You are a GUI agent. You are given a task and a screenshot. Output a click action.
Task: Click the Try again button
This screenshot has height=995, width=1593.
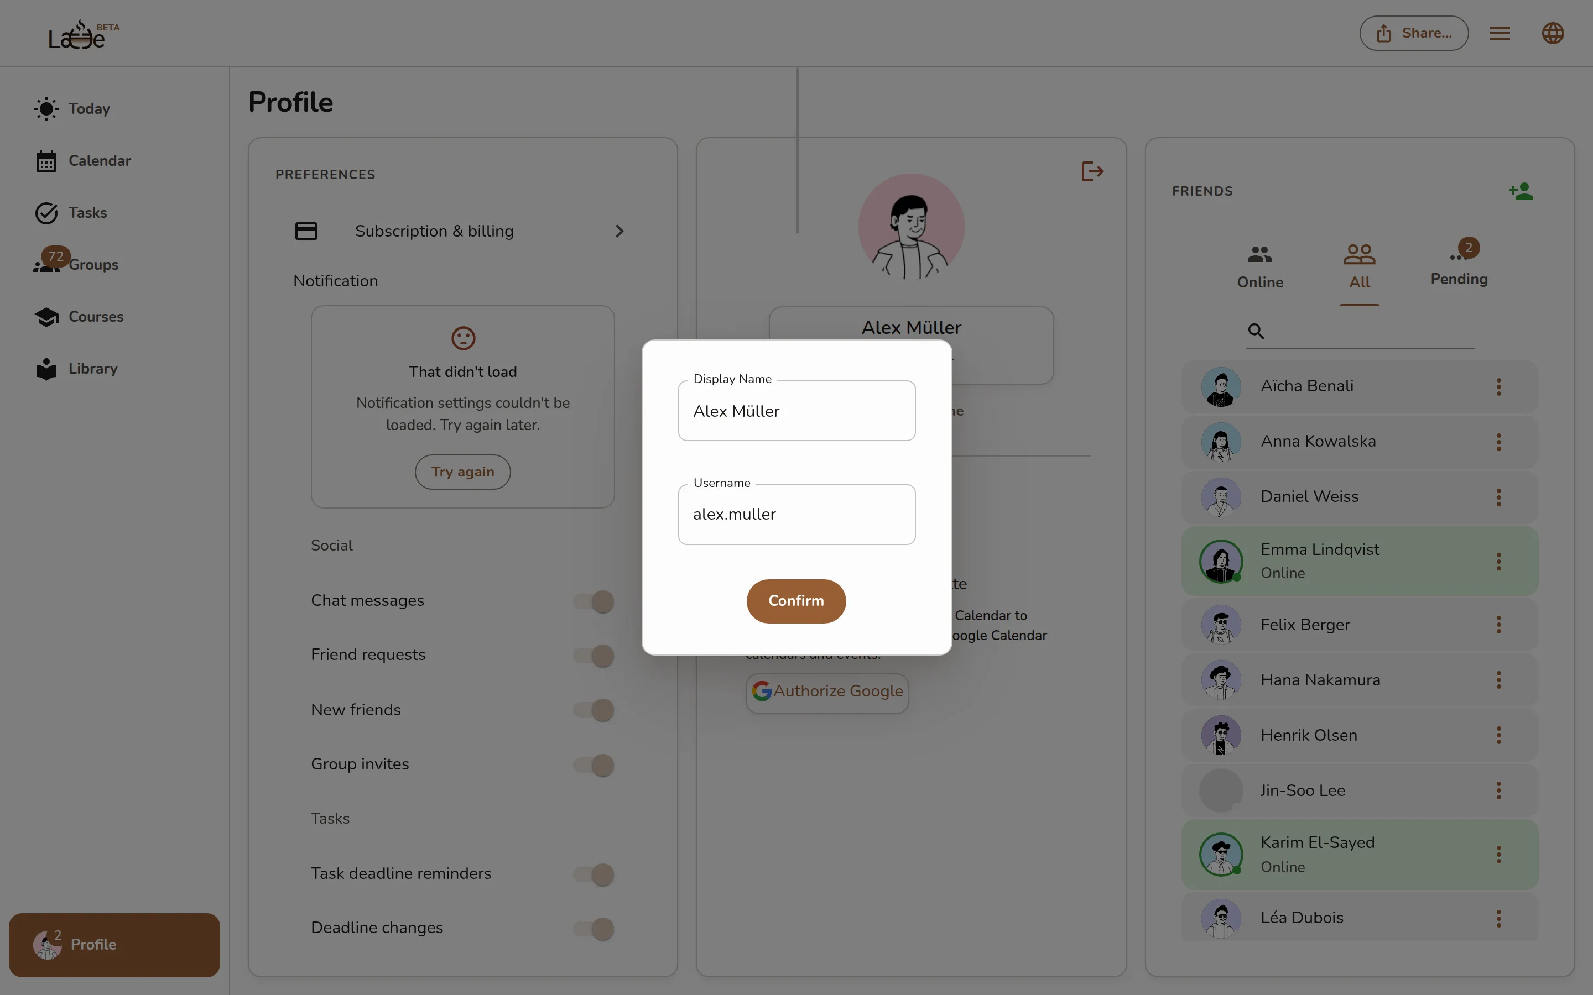[x=463, y=472]
